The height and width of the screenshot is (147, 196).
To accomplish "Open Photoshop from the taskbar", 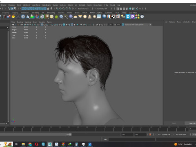I will (56, 144).
